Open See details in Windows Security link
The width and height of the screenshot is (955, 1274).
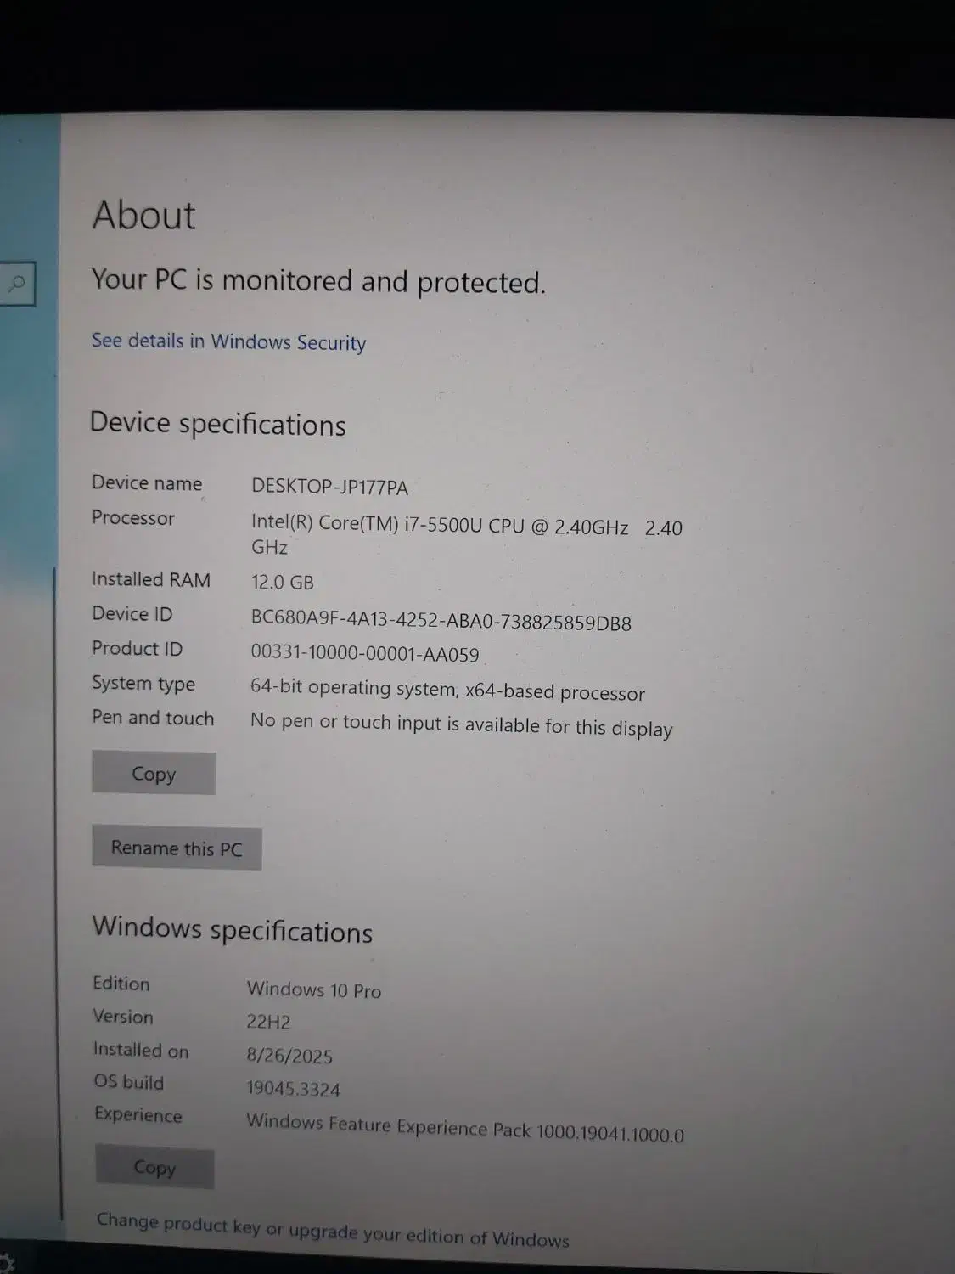tap(228, 341)
